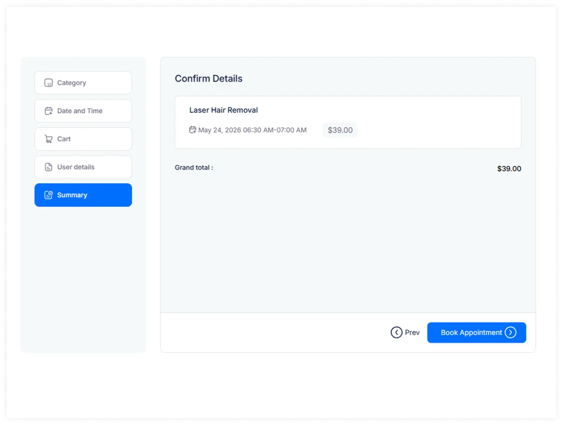Open the Category step
The image size is (563, 425).
click(x=83, y=83)
